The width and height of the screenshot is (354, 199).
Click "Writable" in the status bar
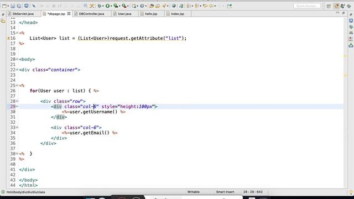193,192
